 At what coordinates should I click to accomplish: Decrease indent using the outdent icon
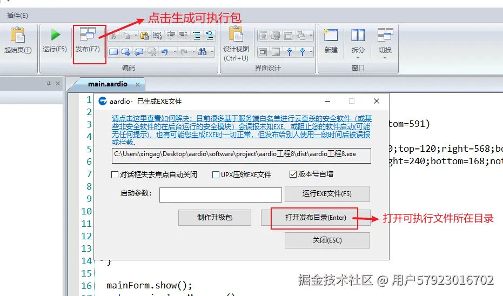click(x=184, y=36)
